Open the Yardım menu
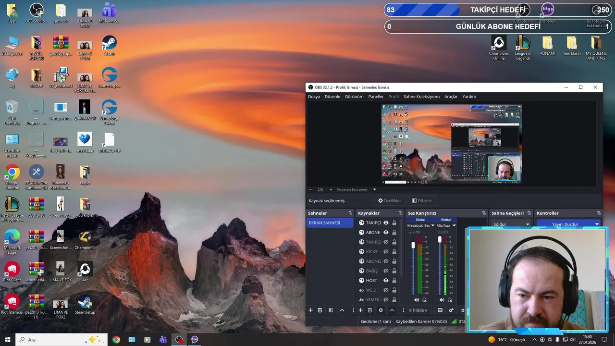The width and height of the screenshot is (615, 346). point(469,97)
